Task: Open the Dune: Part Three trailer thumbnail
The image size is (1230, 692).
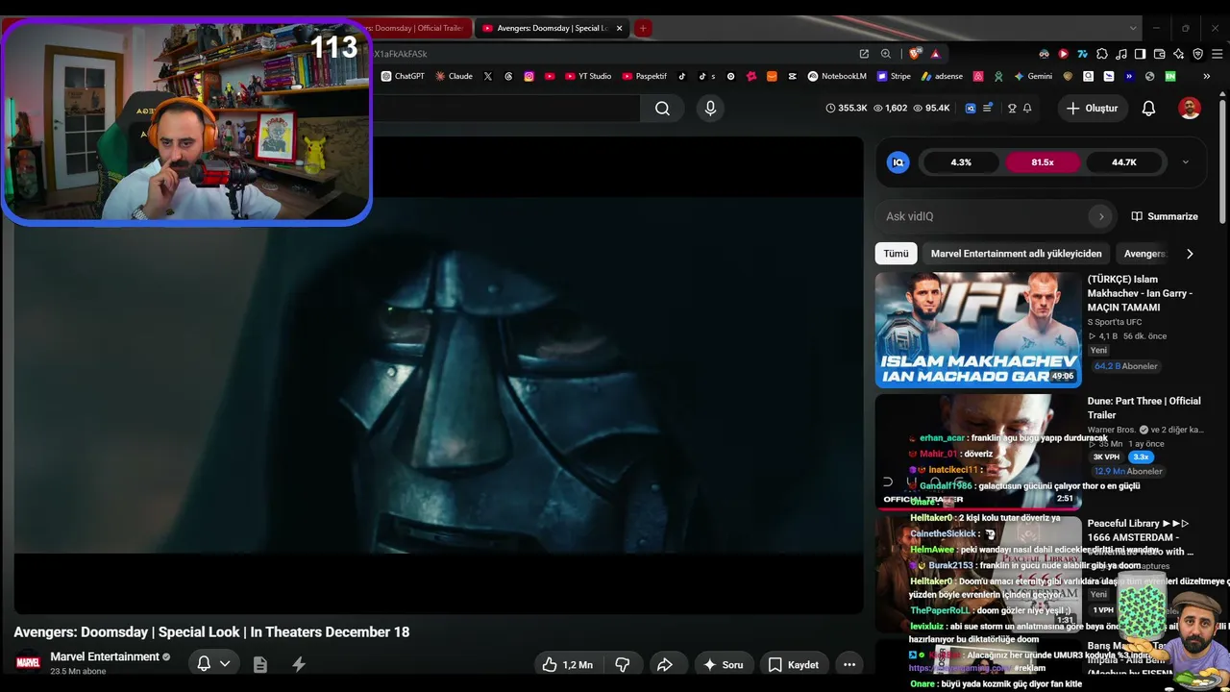Action: 978,452
